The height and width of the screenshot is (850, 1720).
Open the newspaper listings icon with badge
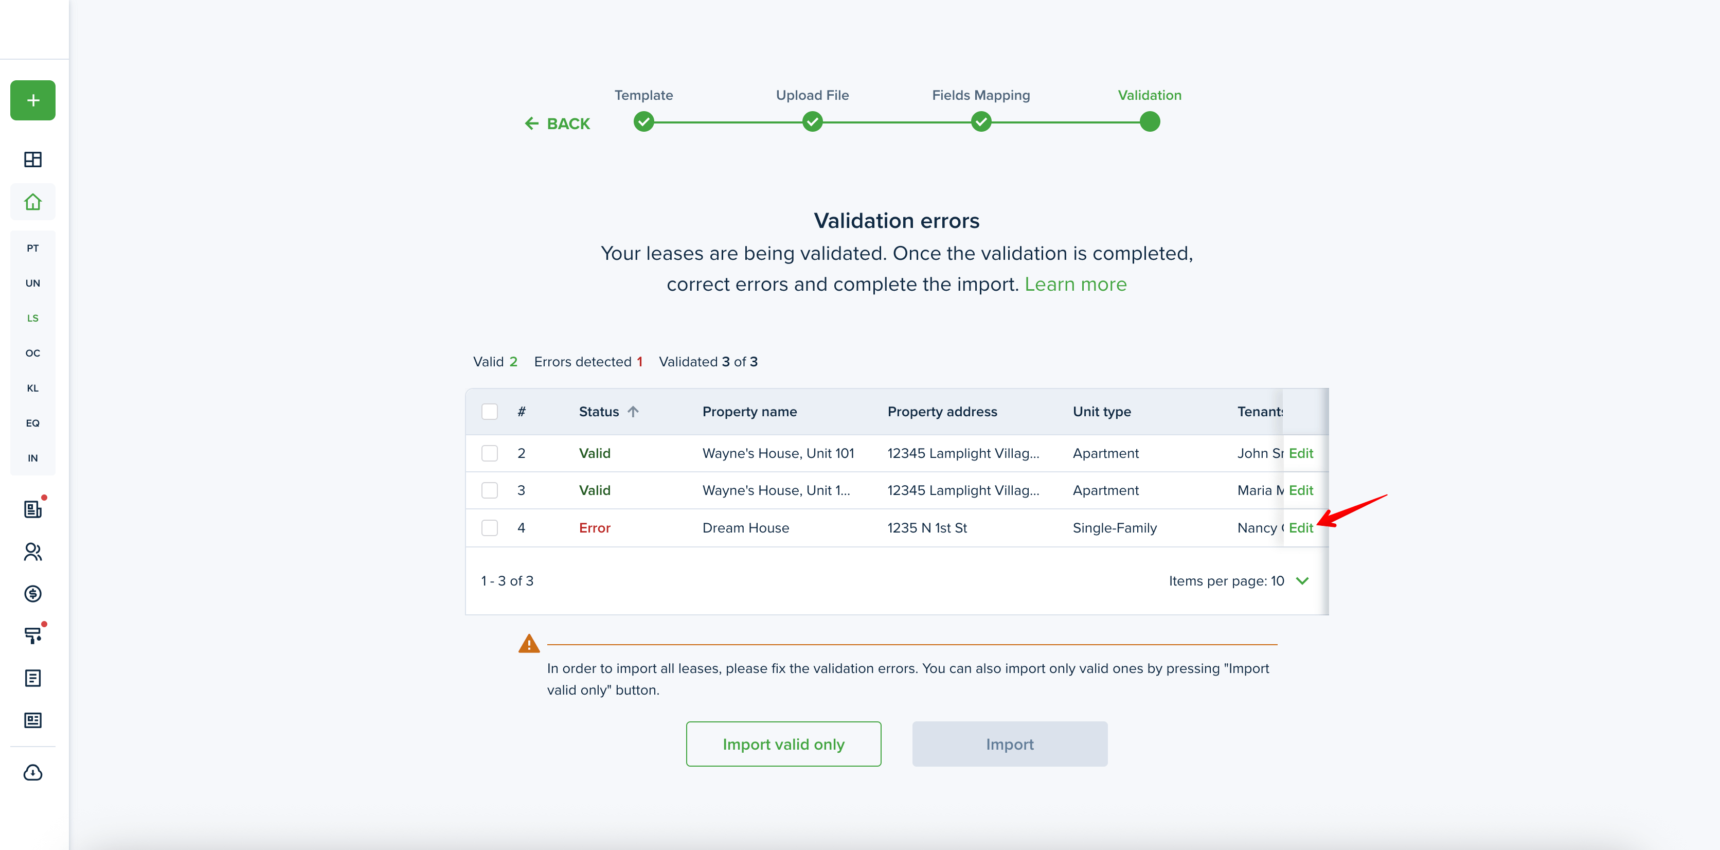33,509
